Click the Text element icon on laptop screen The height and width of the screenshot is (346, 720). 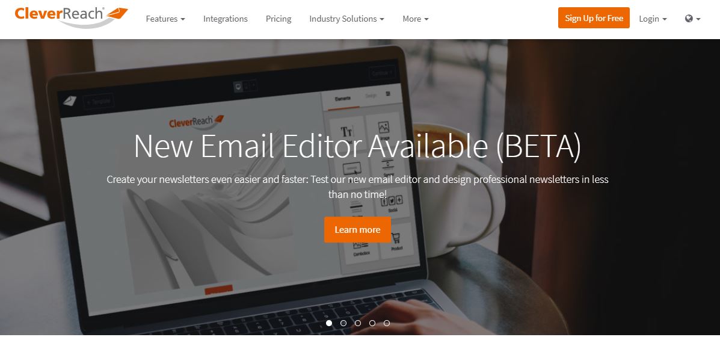pos(346,133)
